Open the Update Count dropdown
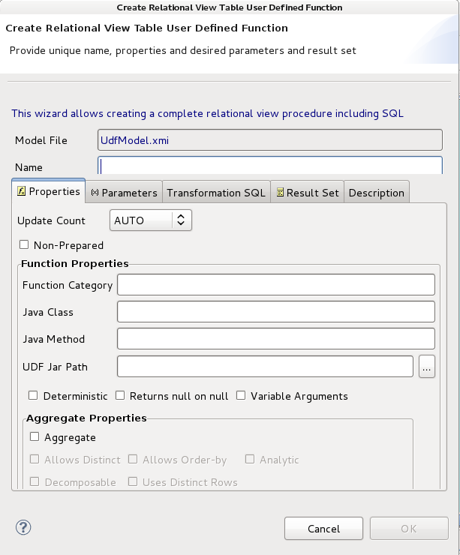 click(151, 220)
